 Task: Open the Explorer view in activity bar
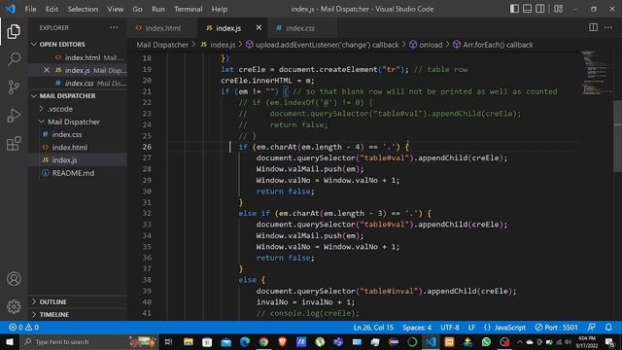coord(14,32)
